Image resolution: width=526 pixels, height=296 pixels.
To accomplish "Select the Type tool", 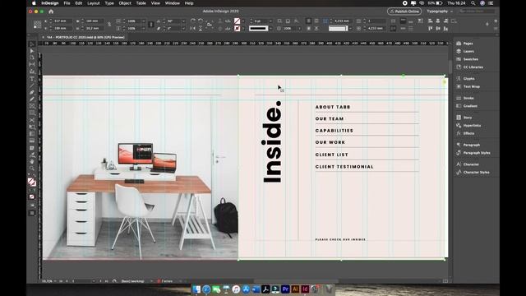I will [x=32, y=79].
